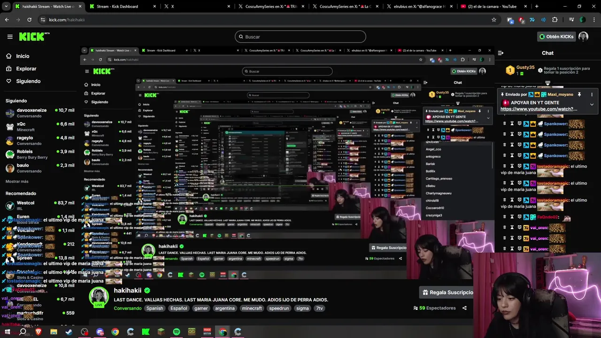The image size is (601, 338).
Task: Open davooxeneize channel in Siguiendo list
Action: tap(39, 113)
